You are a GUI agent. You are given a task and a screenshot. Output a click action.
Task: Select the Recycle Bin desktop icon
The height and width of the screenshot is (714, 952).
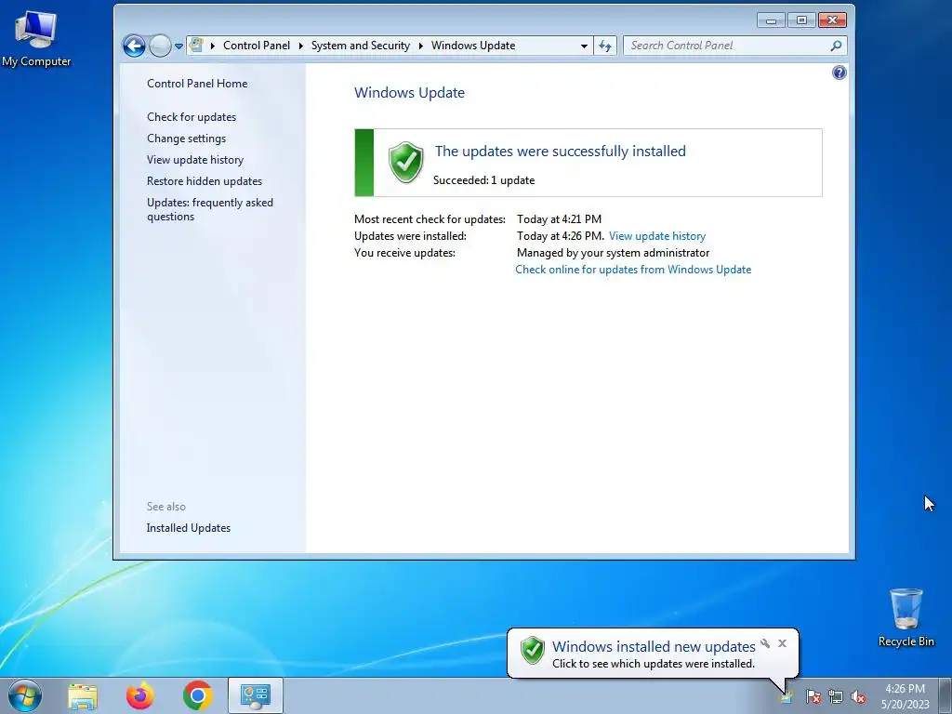(906, 617)
